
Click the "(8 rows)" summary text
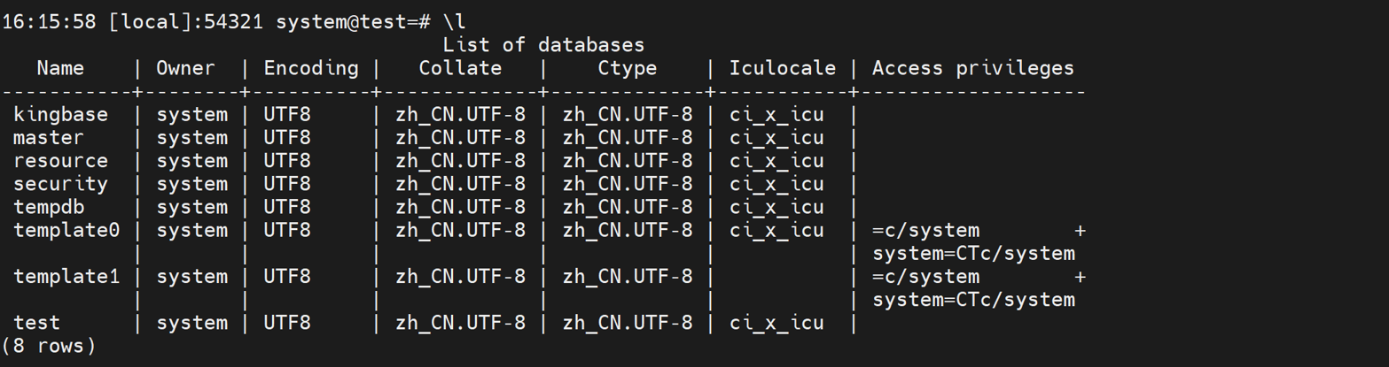click(x=49, y=346)
